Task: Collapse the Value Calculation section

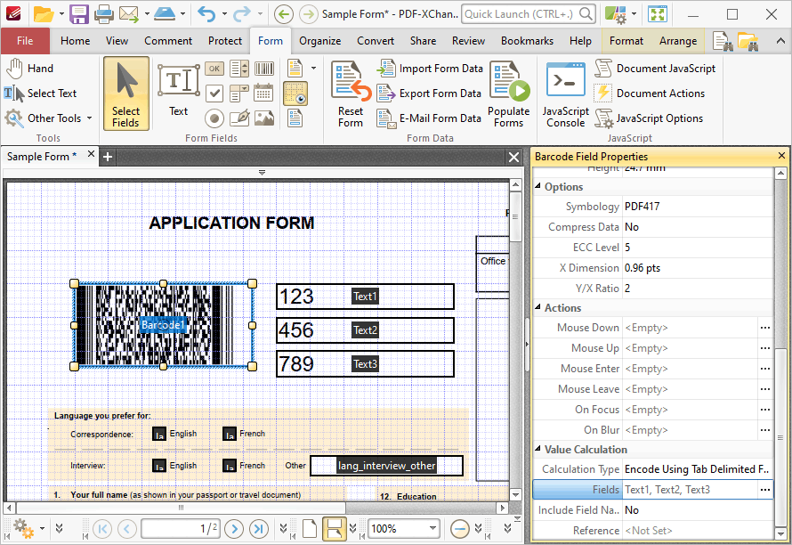Action: (537, 449)
